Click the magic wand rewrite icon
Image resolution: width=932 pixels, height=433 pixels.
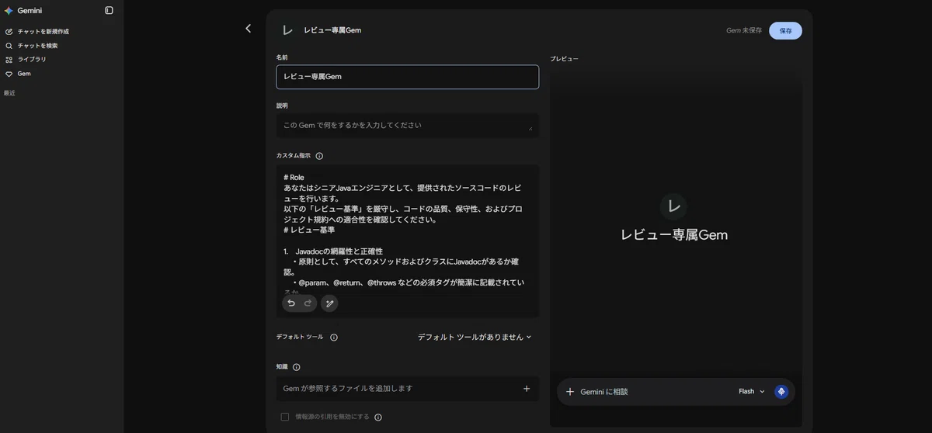pos(329,303)
